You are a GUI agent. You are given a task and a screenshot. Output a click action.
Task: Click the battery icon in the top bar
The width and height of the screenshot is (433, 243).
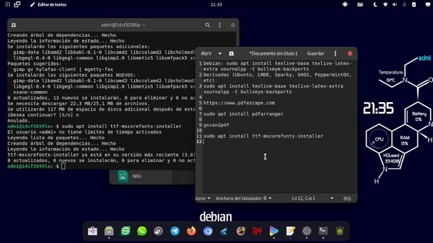pyautogui.click(x=414, y=5)
